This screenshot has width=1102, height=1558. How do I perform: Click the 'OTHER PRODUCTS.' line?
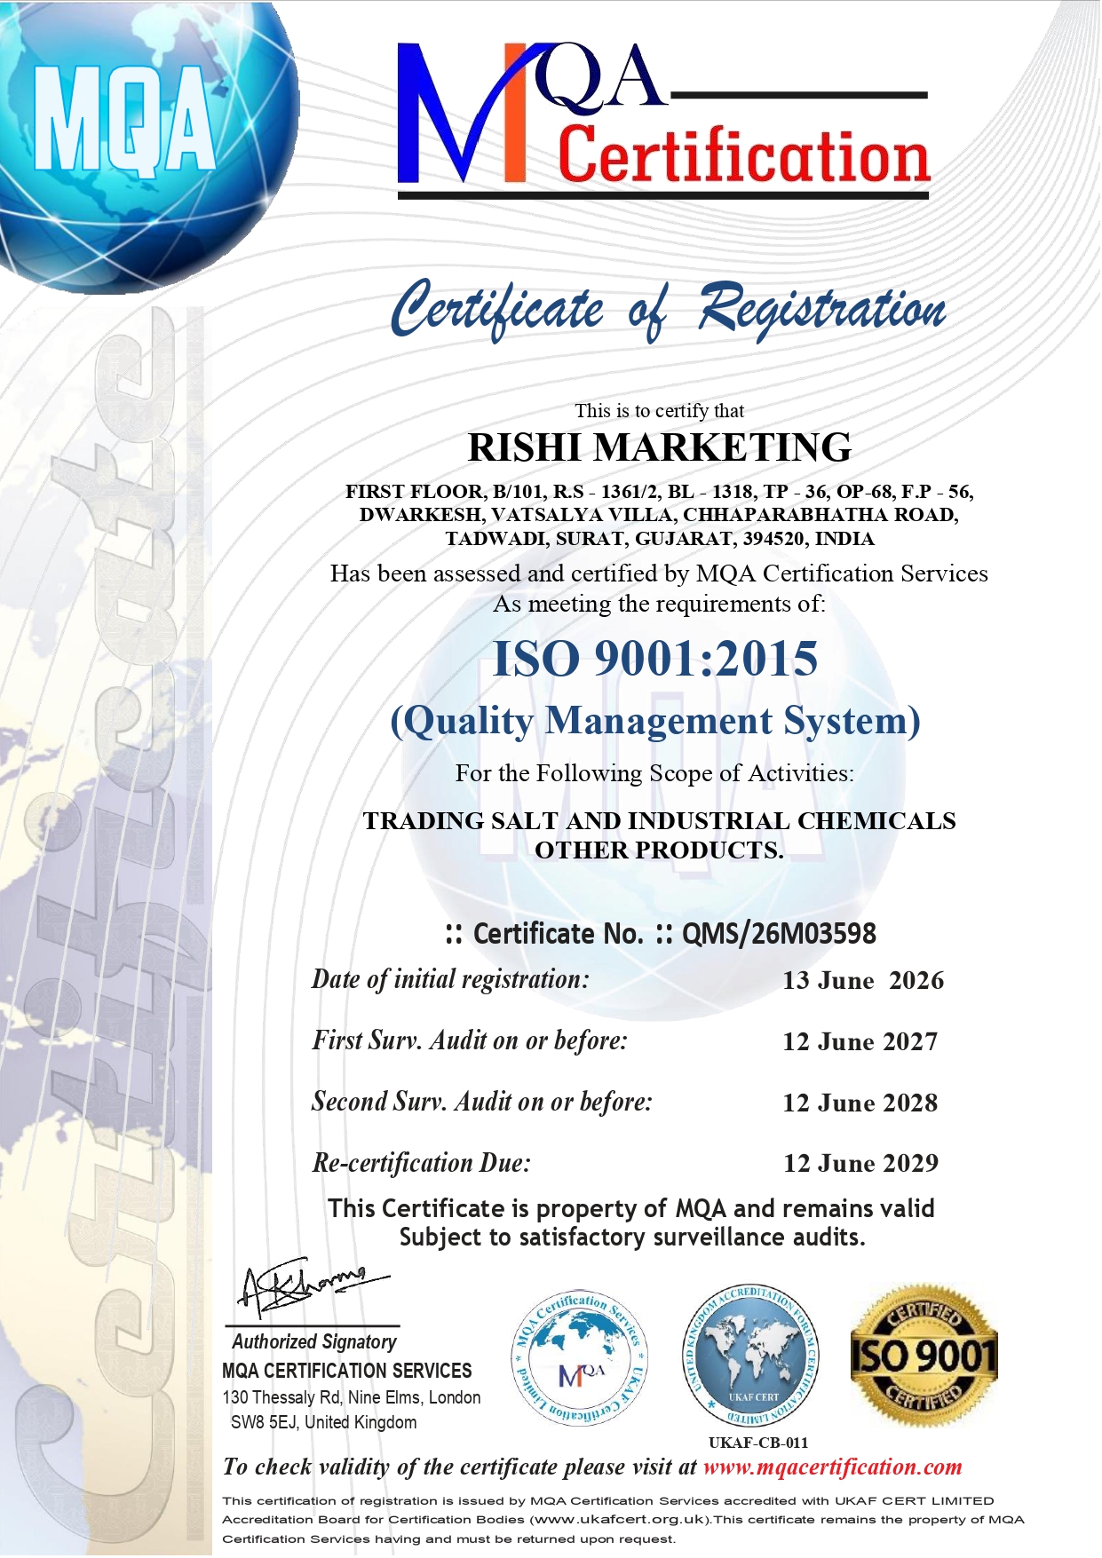(659, 850)
